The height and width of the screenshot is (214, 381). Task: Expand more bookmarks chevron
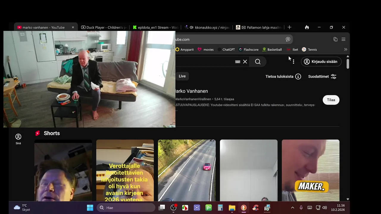[x=346, y=50]
